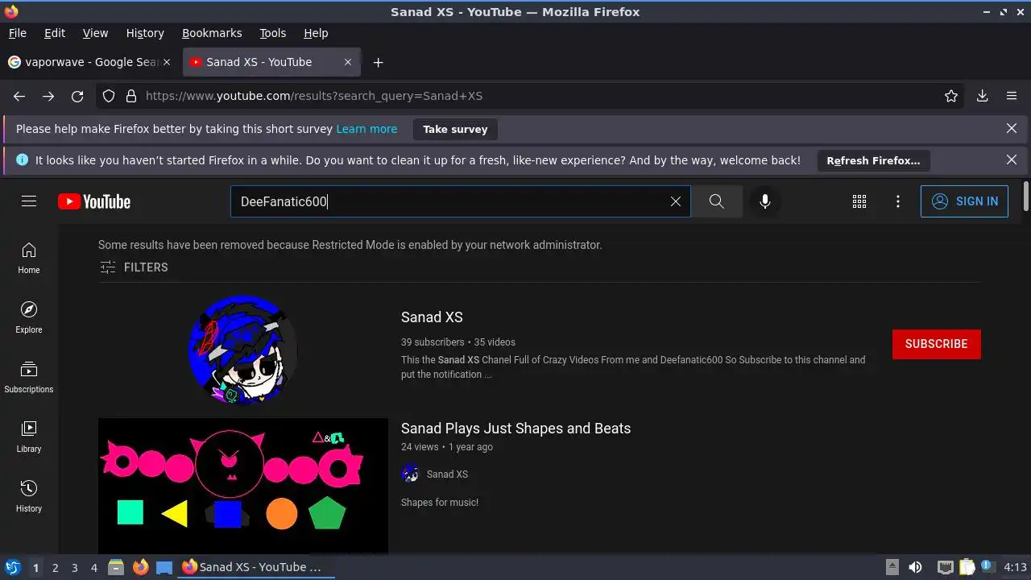Open Subscriptions in the YouTube sidebar
1031x580 pixels.
coord(29,377)
